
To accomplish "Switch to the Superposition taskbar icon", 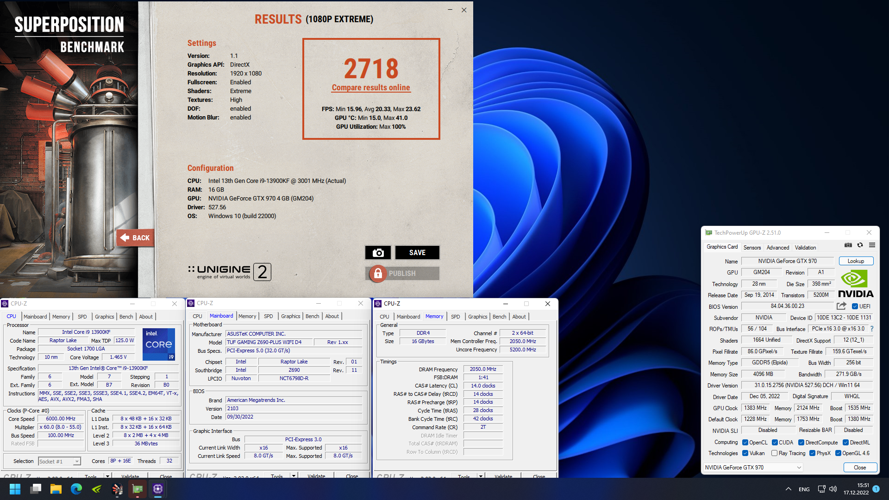I will pyautogui.click(x=117, y=489).
